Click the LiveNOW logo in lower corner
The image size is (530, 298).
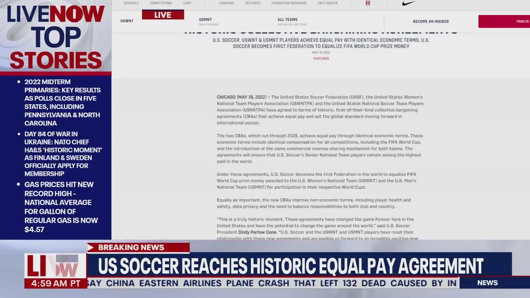click(55, 266)
